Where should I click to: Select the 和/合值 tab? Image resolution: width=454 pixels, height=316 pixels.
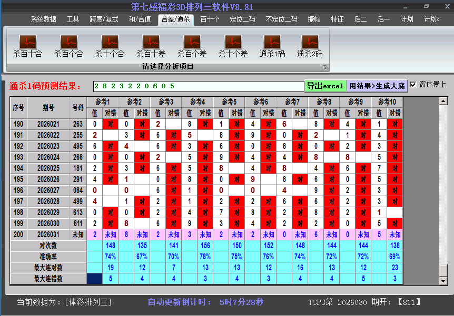pos(140,19)
